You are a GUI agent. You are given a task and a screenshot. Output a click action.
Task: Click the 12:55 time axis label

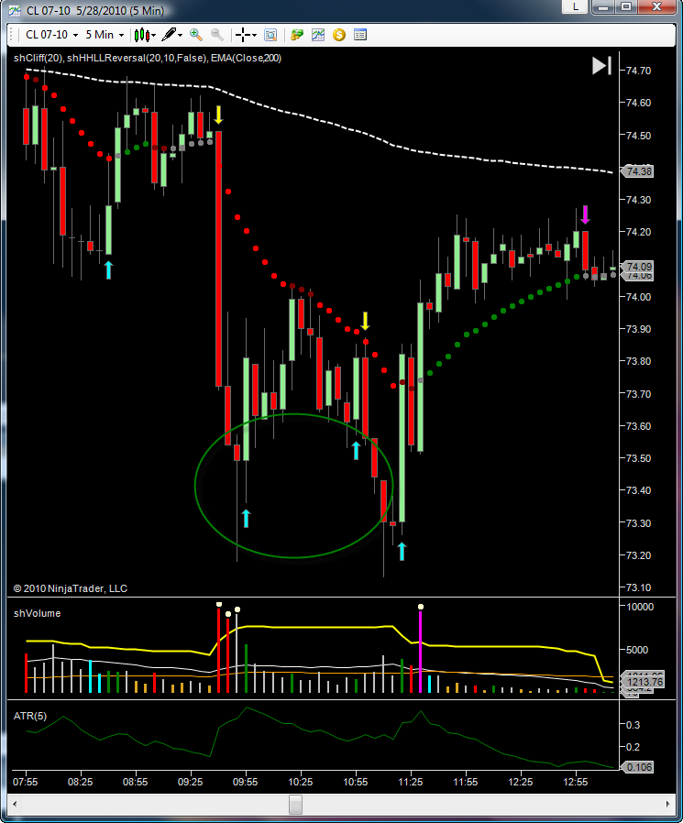tap(576, 782)
